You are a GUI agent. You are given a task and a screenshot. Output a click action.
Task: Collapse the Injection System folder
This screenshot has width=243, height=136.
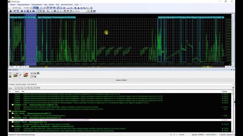click(x=10, y=111)
